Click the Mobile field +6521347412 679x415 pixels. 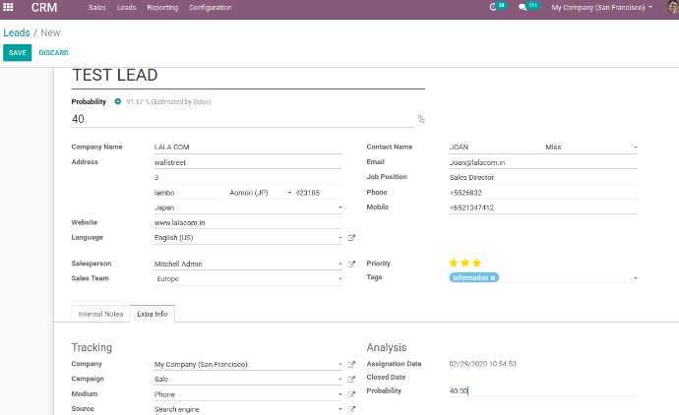pos(543,207)
